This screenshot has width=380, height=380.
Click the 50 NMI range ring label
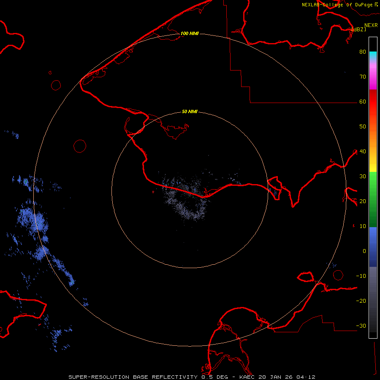190,112
